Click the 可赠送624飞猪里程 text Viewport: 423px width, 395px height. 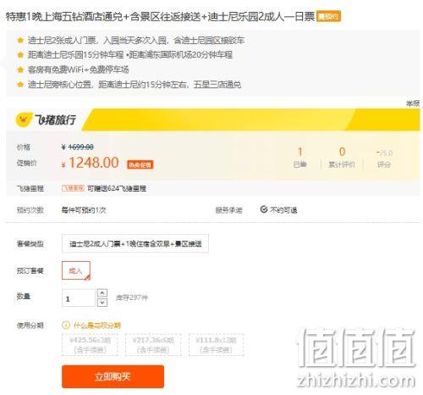[x=117, y=188]
